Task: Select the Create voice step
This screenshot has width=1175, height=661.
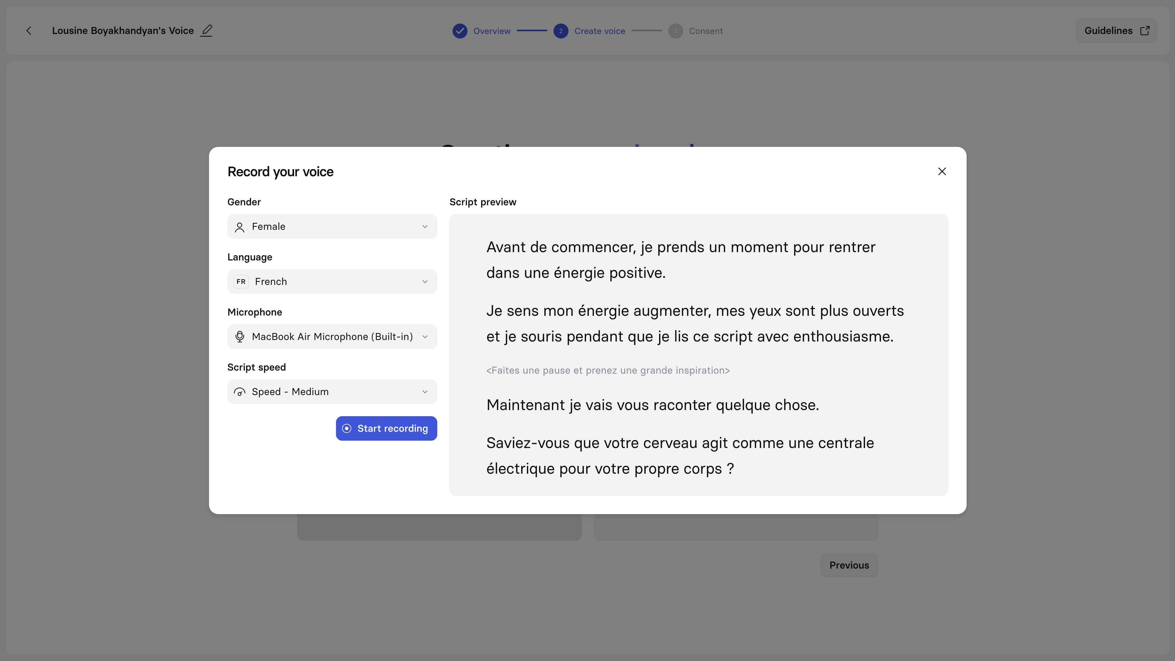Action: (599, 31)
